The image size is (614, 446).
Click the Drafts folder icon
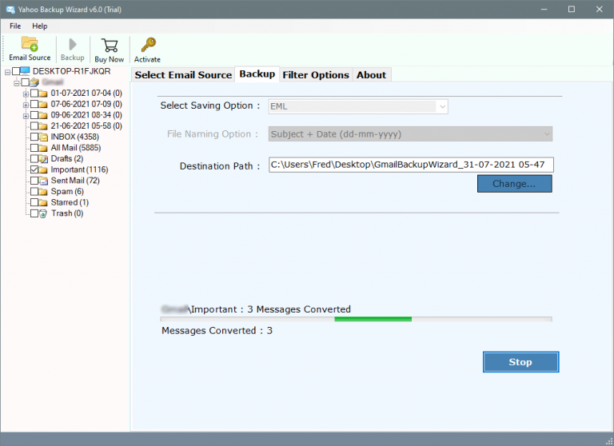(x=43, y=159)
